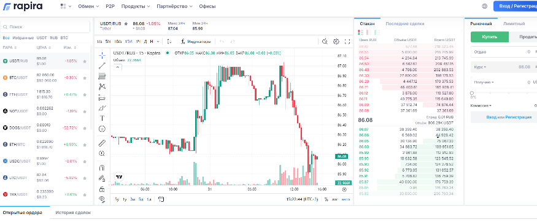
Task: Open the История сделок tab
Action: [73, 212]
